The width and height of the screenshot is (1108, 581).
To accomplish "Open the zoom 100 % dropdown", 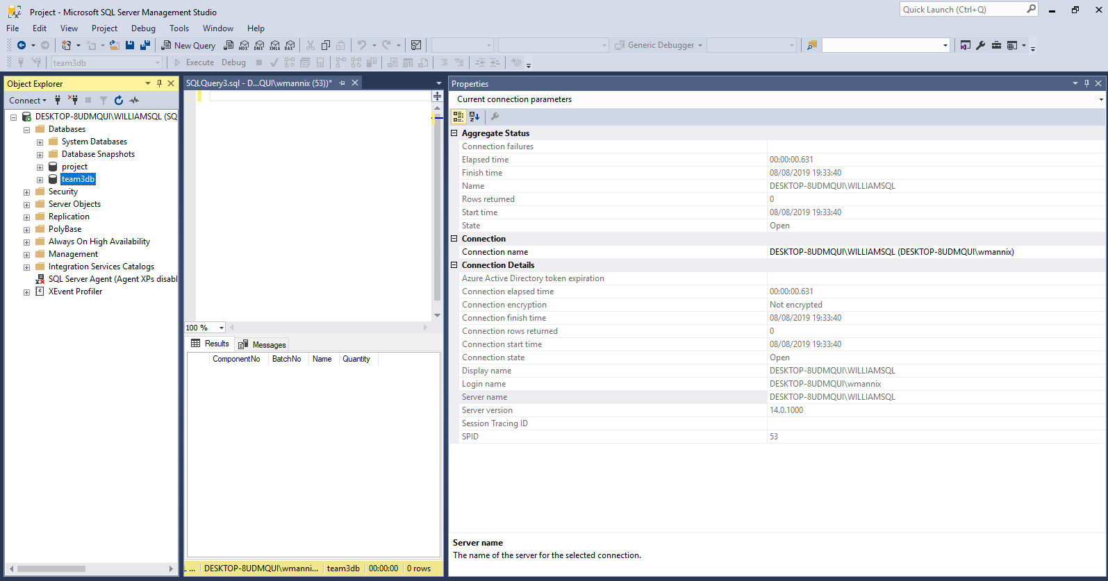I will (222, 328).
